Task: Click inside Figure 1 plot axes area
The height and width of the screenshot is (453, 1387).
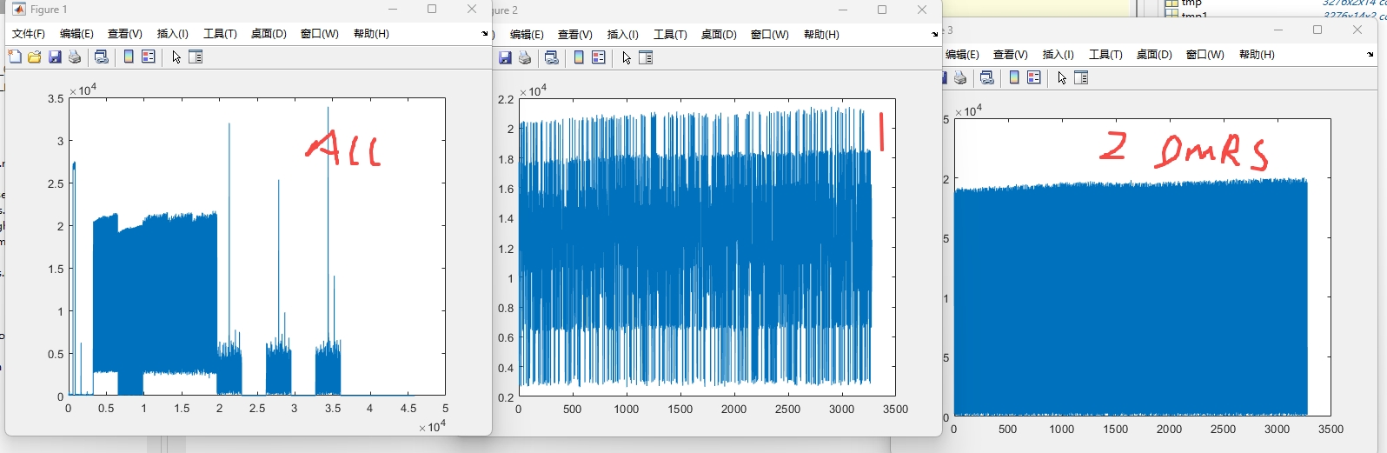Action: [x=257, y=247]
